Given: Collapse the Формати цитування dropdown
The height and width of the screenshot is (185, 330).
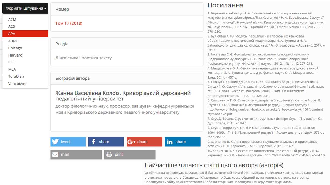Looking at the screenshot, I should pyautogui.click(x=26, y=8).
